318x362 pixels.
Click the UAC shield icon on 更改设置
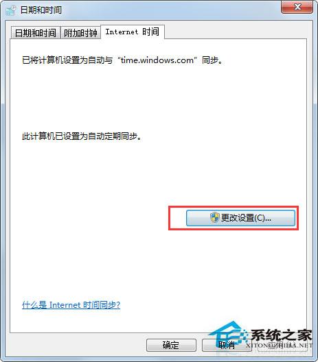[x=214, y=218]
